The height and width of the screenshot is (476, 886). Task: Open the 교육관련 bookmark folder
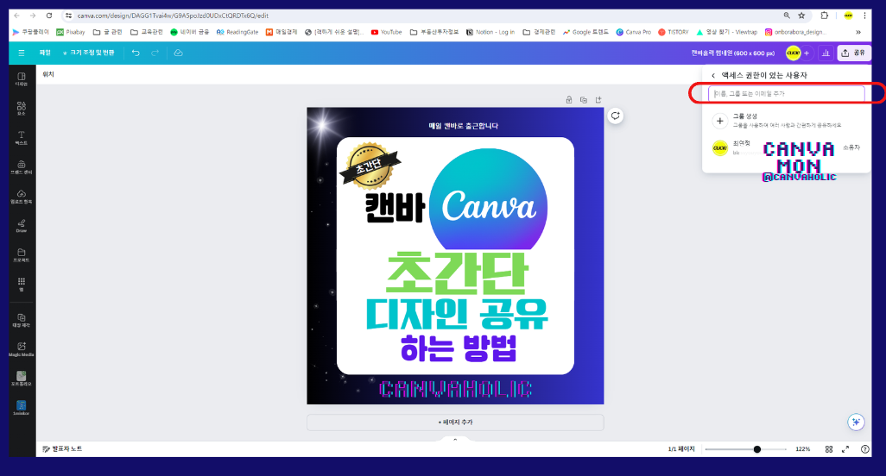pos(146,32)
